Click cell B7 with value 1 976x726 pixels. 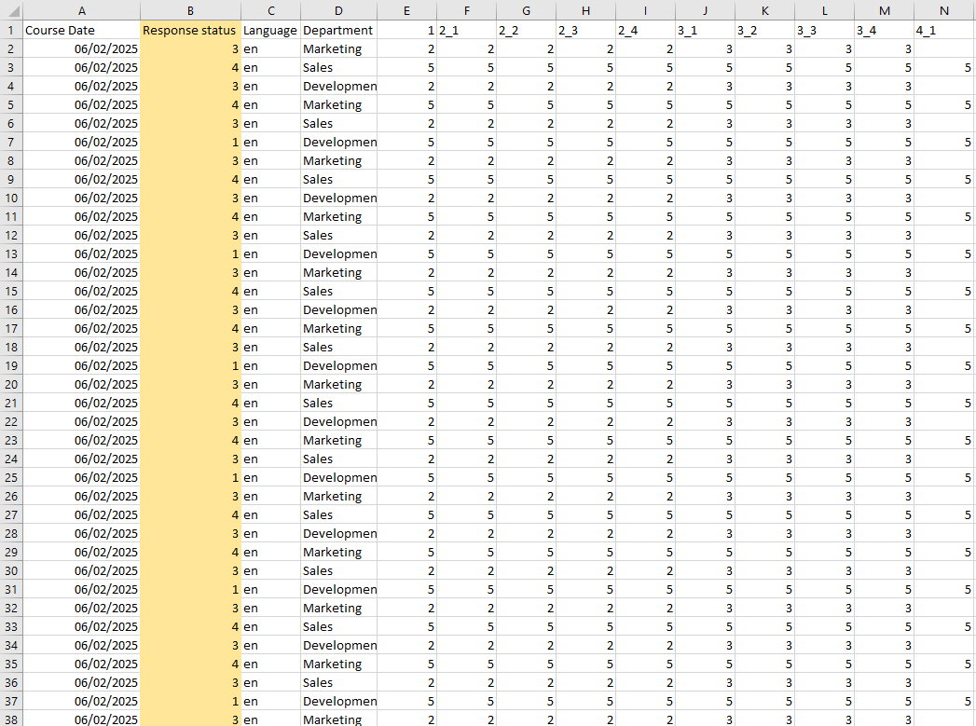click(x=190, y=142)
